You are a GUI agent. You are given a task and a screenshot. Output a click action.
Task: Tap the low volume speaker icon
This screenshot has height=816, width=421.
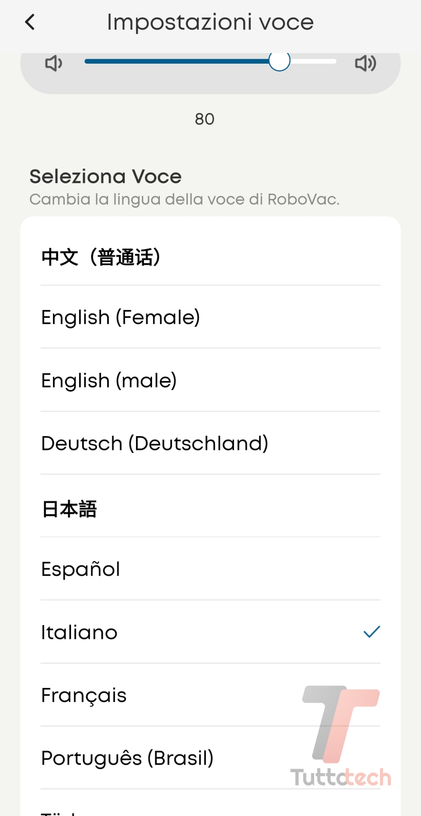pyautogui.click(x=53, y=63)
